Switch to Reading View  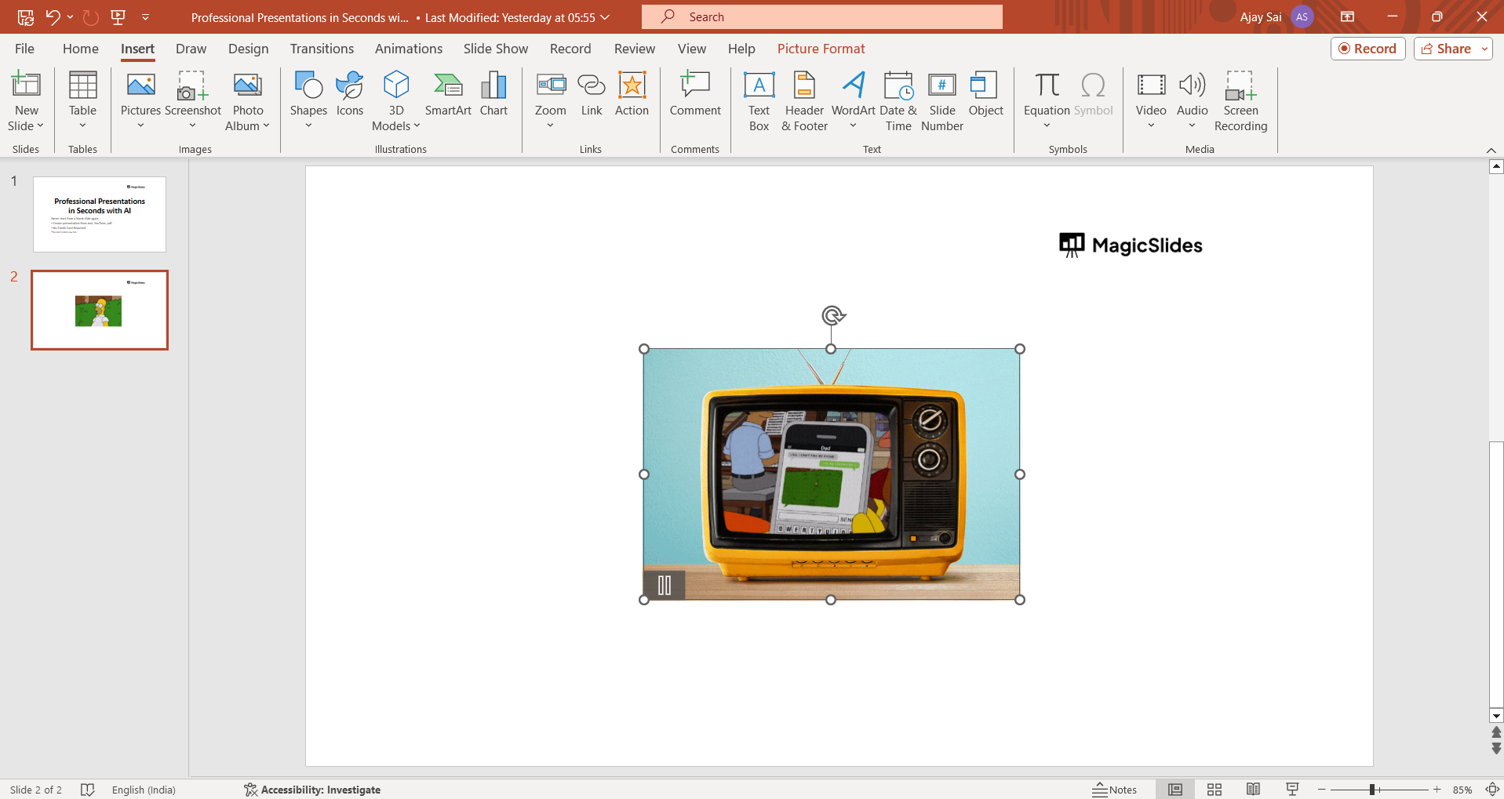tap(1253, 790)
